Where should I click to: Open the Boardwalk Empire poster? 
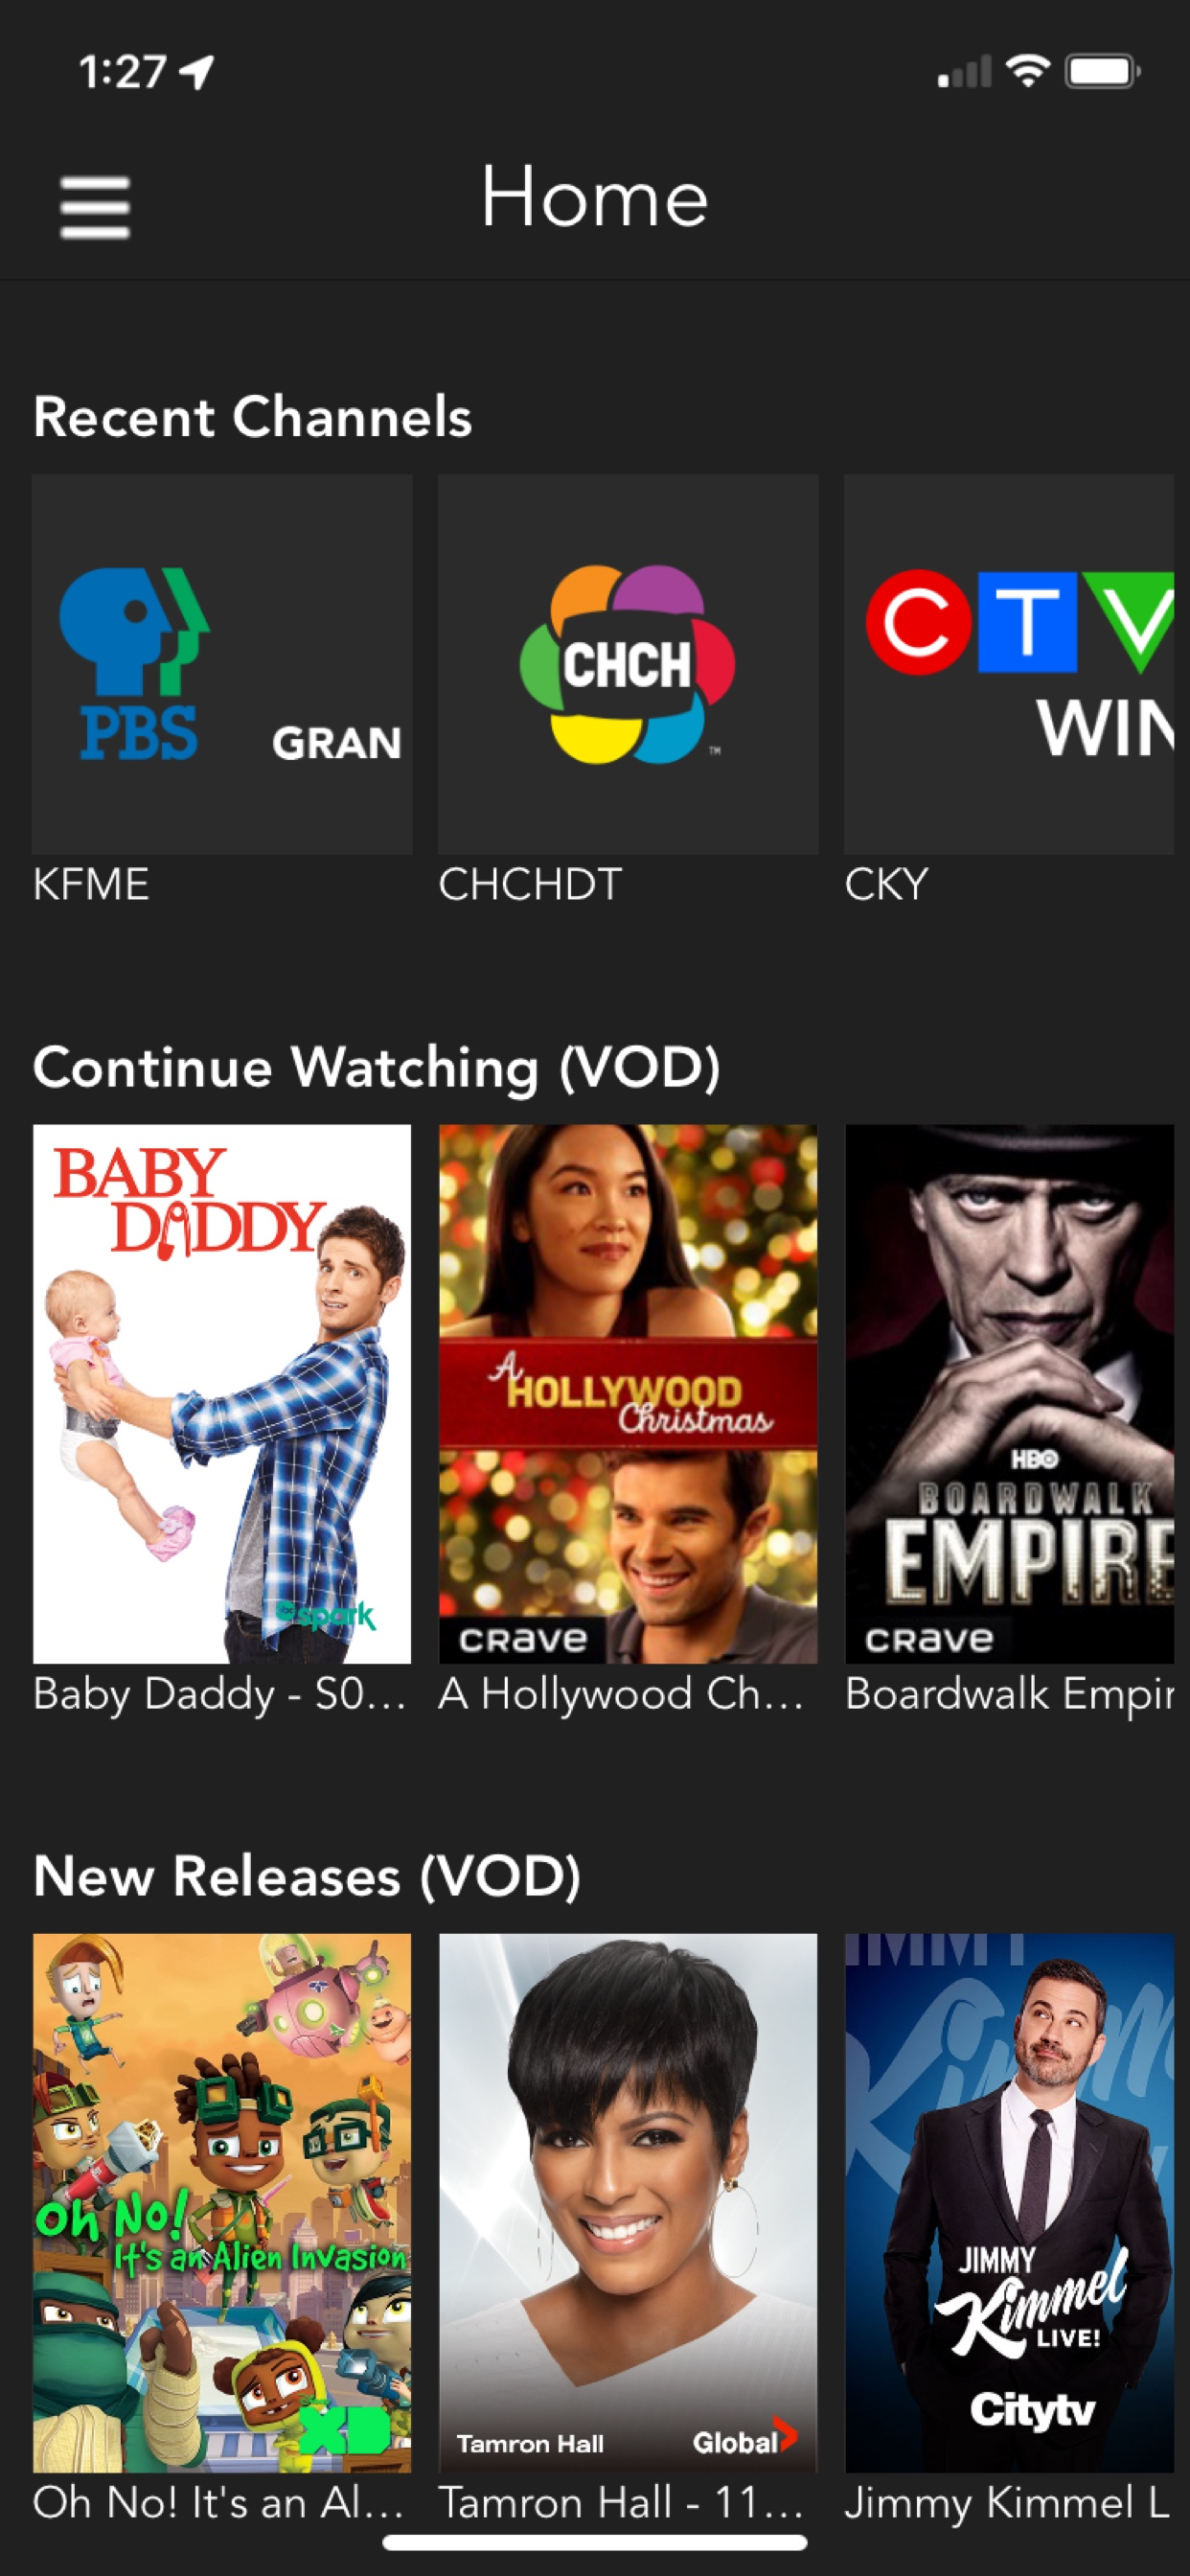point(1010,1394)
